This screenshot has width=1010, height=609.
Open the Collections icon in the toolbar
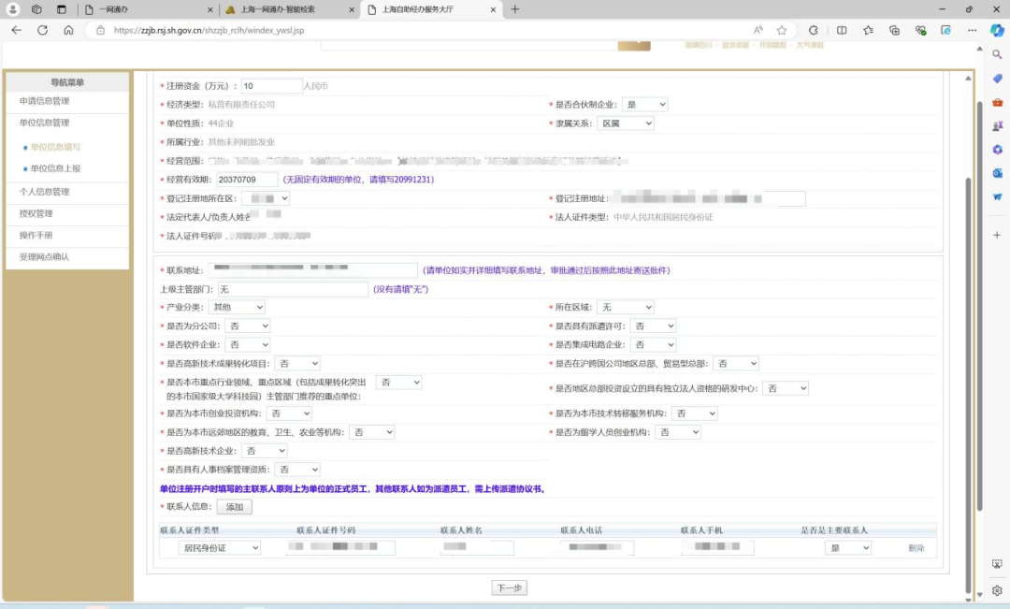pos(894,30)
